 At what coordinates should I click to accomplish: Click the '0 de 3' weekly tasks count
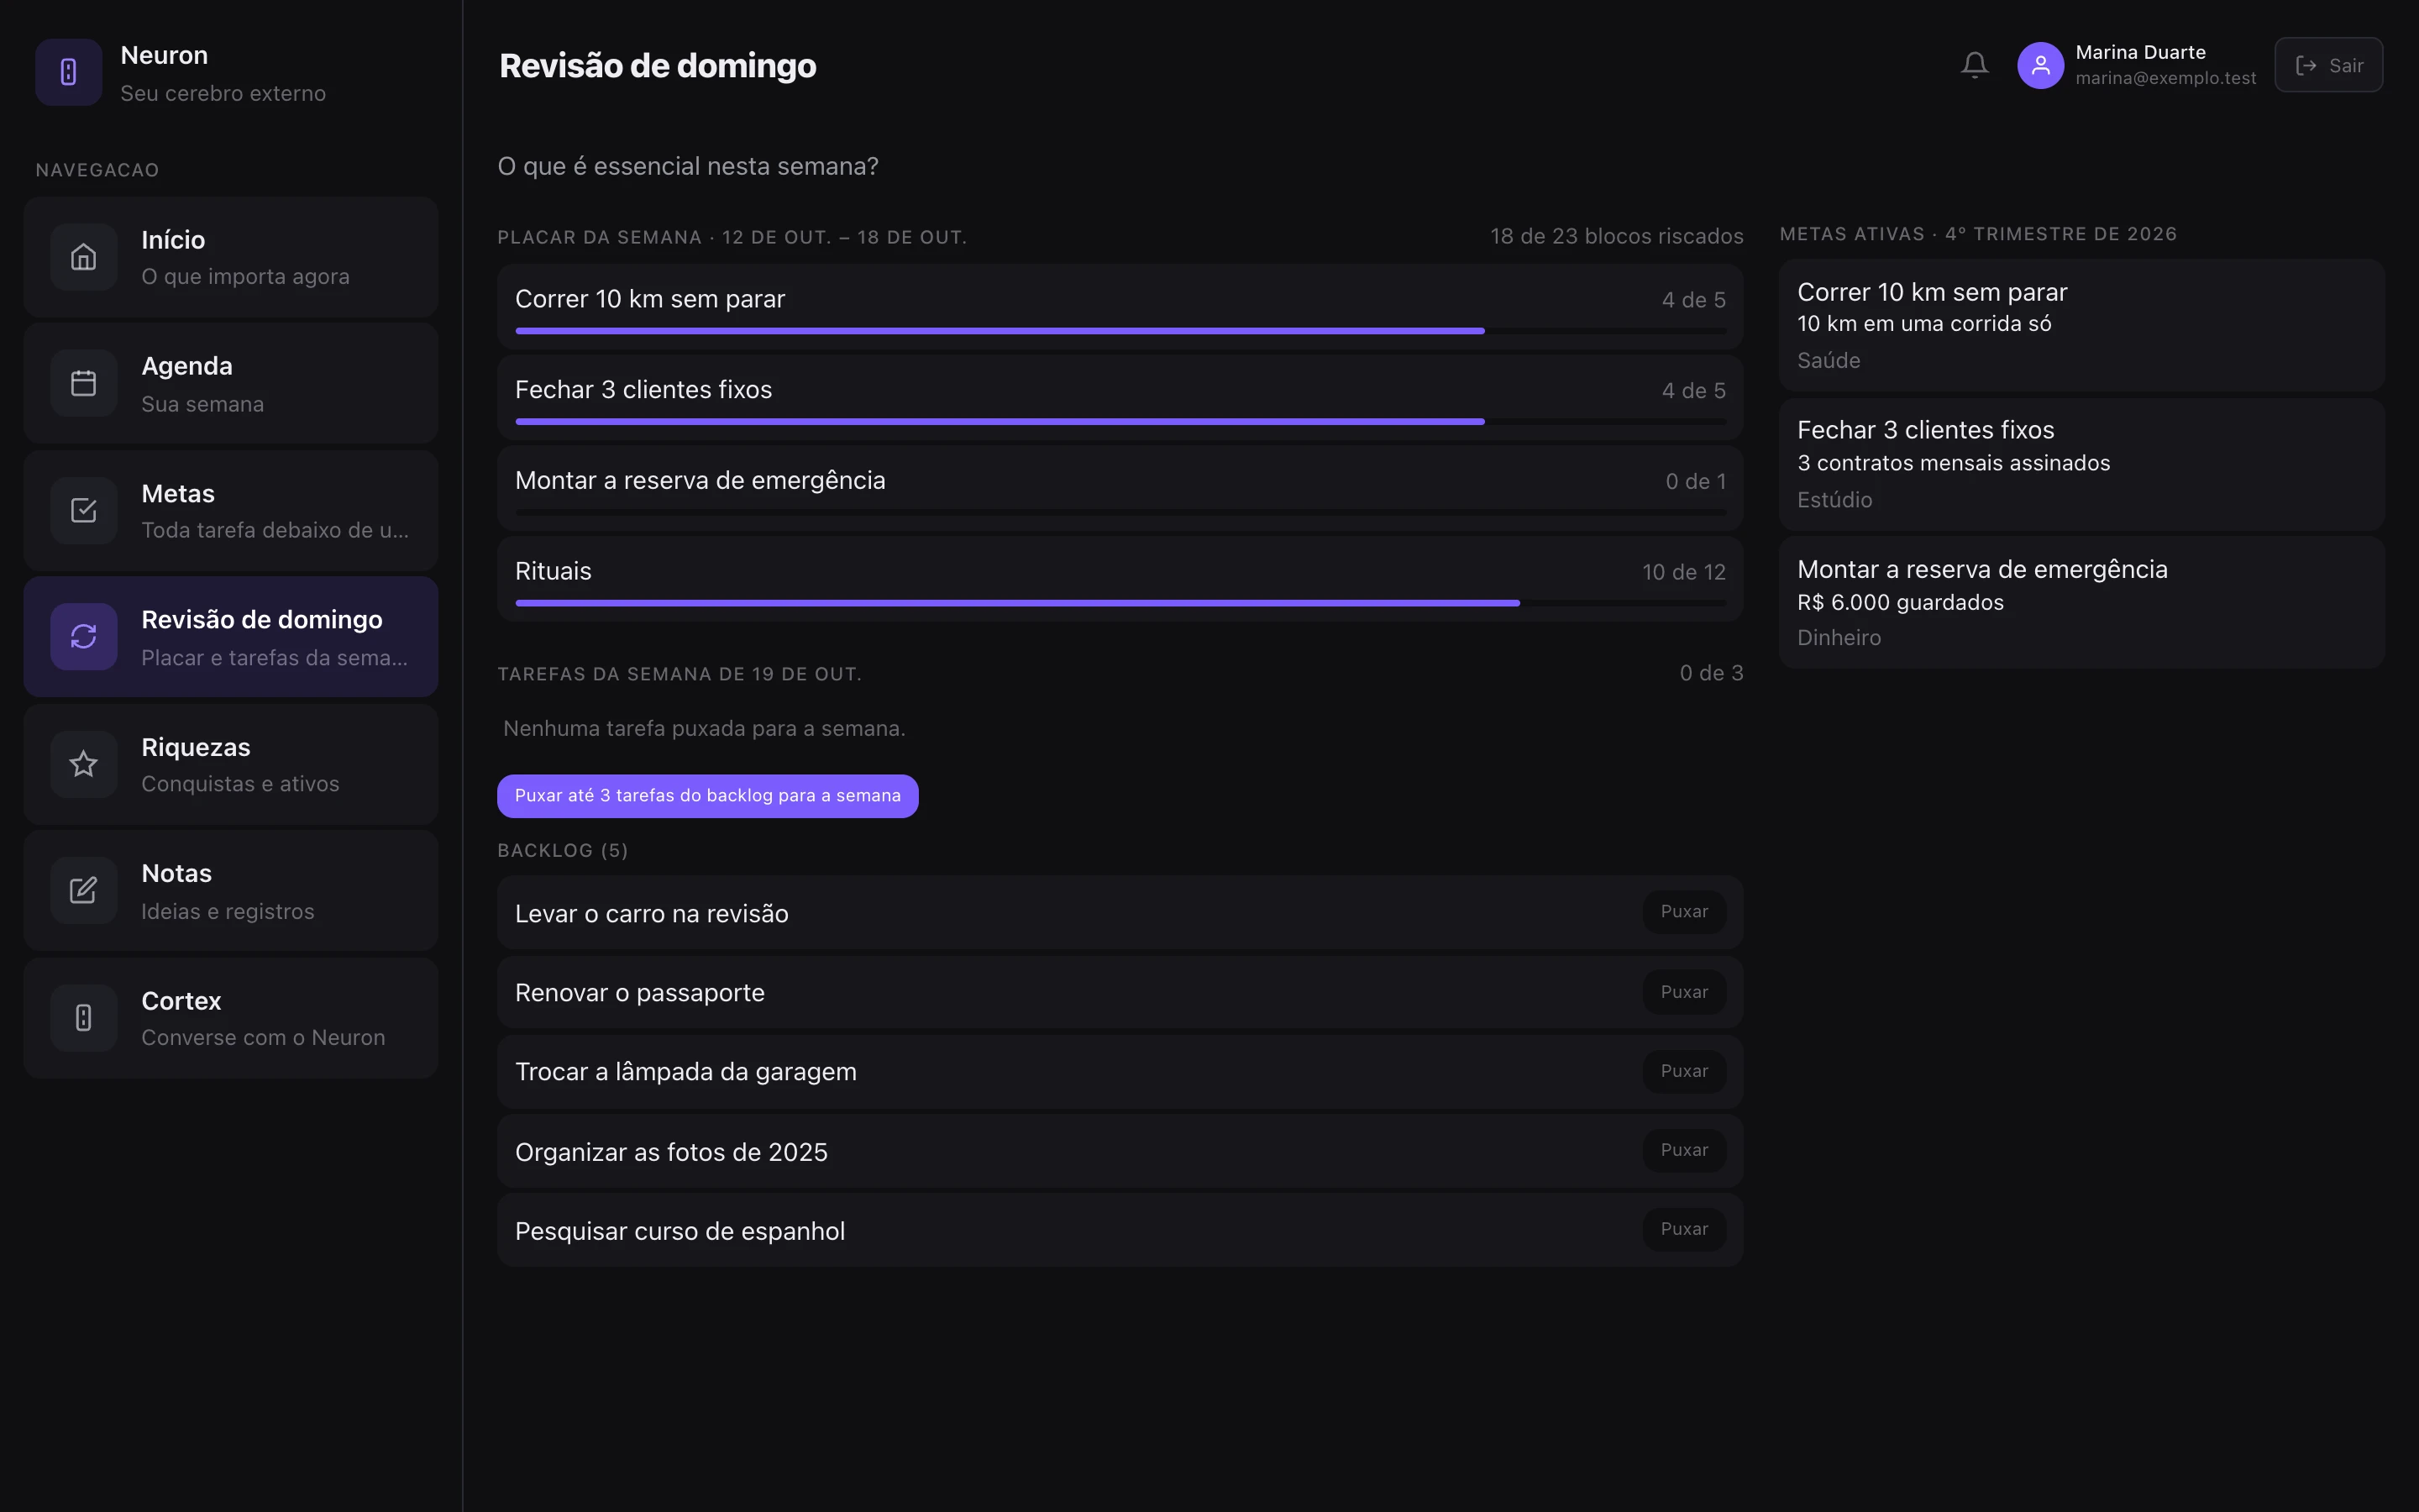[1711, 673]
